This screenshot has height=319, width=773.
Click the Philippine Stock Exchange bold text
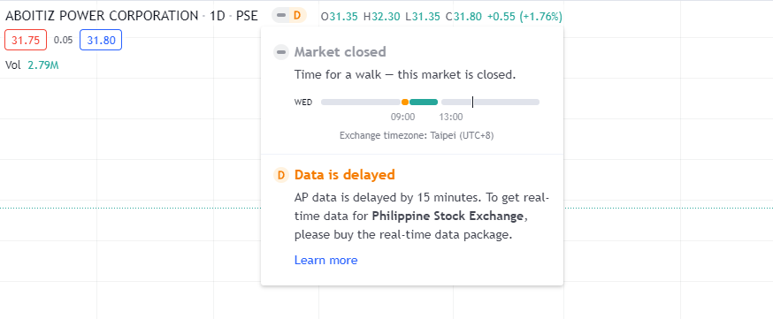tap(448, 216)
